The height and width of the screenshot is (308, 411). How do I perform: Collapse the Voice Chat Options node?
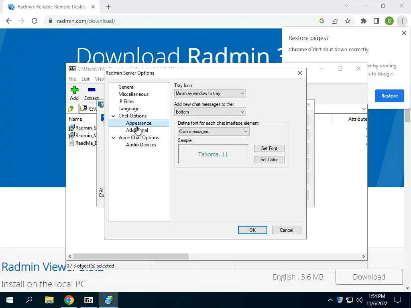114,138
